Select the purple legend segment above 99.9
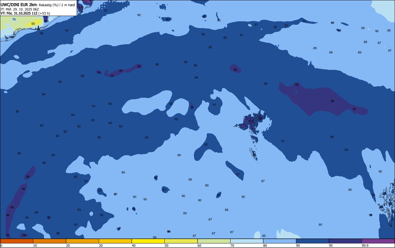395x248 pixels. coord(378,241)
